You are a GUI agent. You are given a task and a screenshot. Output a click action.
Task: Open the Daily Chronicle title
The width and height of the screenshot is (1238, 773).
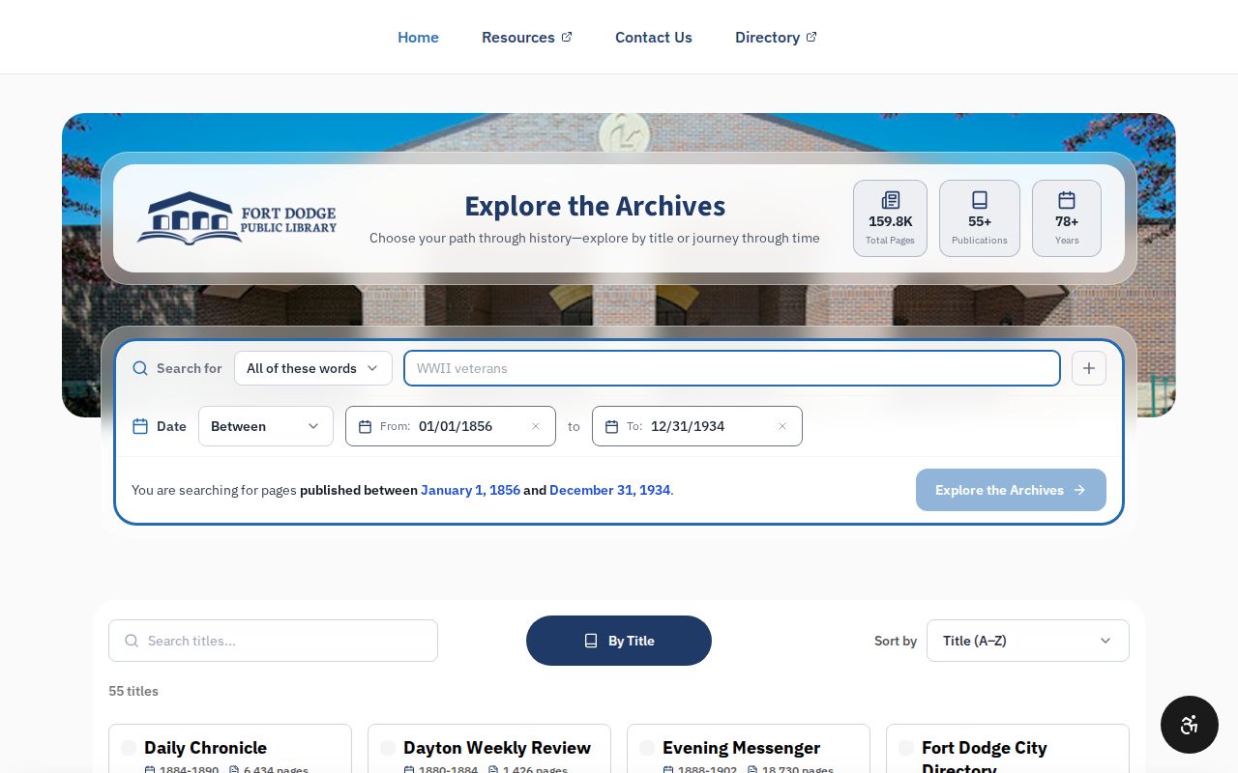pos(205,748)
